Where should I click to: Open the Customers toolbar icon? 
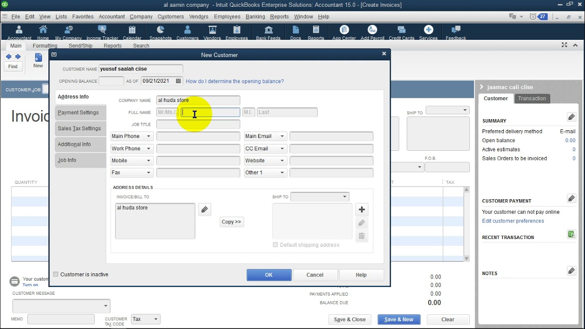tap(187, 32)
